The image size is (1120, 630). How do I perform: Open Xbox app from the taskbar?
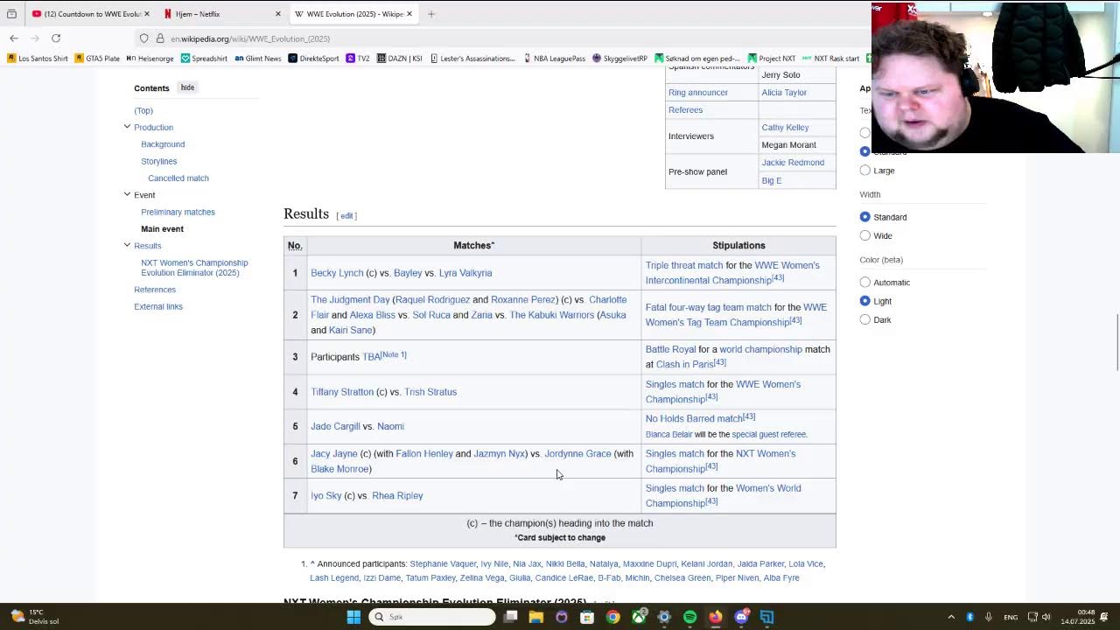(x=639, y=617)
